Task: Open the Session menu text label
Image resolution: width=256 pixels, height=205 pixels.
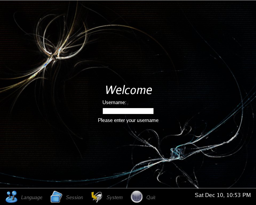Action: [x=74, y=198]
